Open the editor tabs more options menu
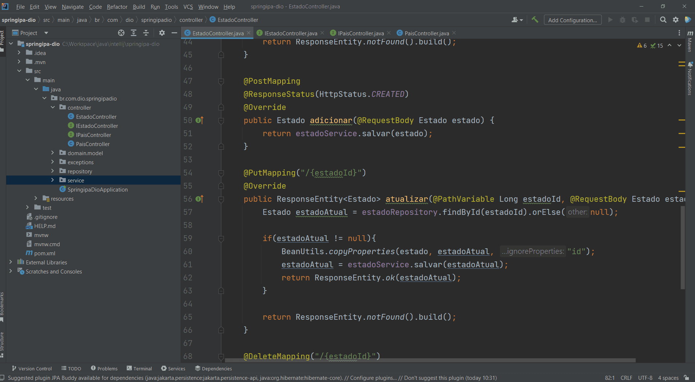Image resolution: width=695 pixels, height=382 pixels. tap(679, 33)
